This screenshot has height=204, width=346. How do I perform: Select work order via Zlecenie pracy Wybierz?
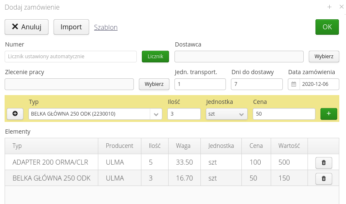154,84
